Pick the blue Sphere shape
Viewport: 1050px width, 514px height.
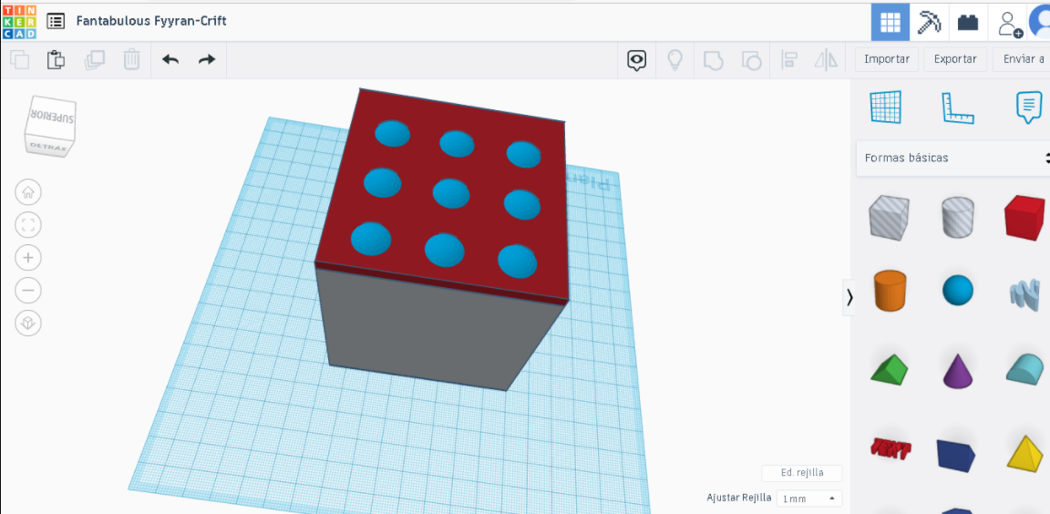958,291
